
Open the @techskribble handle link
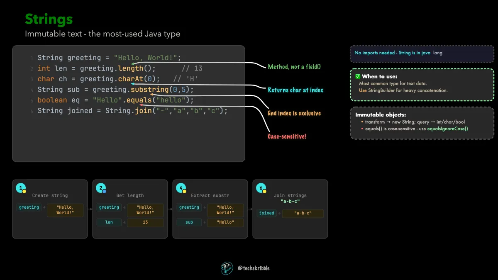(x=254, y=268)
